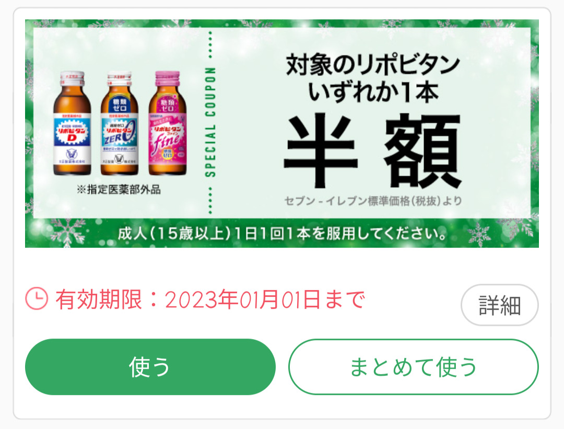Screen dimensions: 564x429
Task: Tap the snowflake icon at banner bottom-right
Action: pos(479,234)
